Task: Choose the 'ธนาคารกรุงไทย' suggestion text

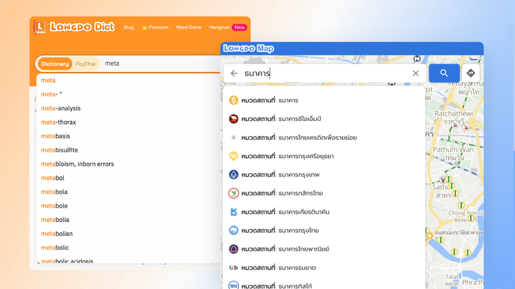Action: tap(298, 231)
